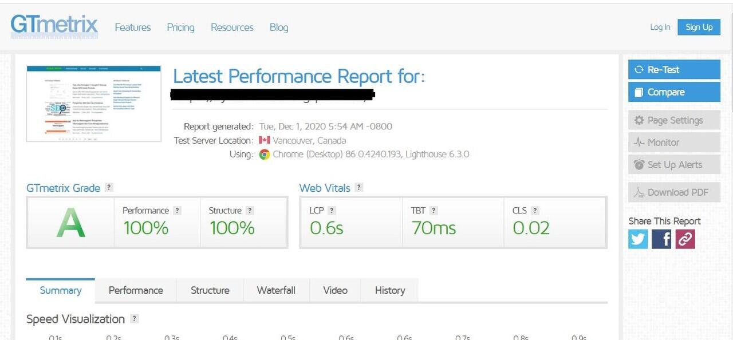This screenshot has width=733, height=340.
Task: Click Latest Performance Report for heading
Action: click(x=299, y=76)
